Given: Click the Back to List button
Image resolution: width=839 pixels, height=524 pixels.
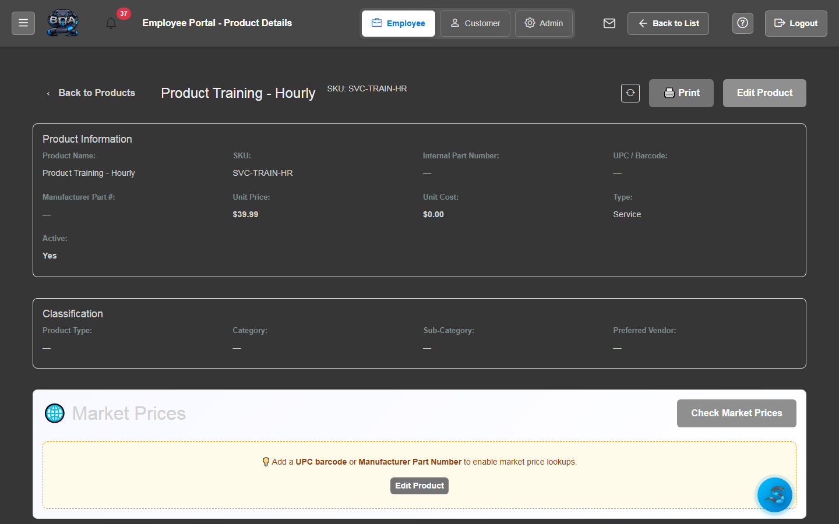Looking at the screenshot, I should coord(668,23).
